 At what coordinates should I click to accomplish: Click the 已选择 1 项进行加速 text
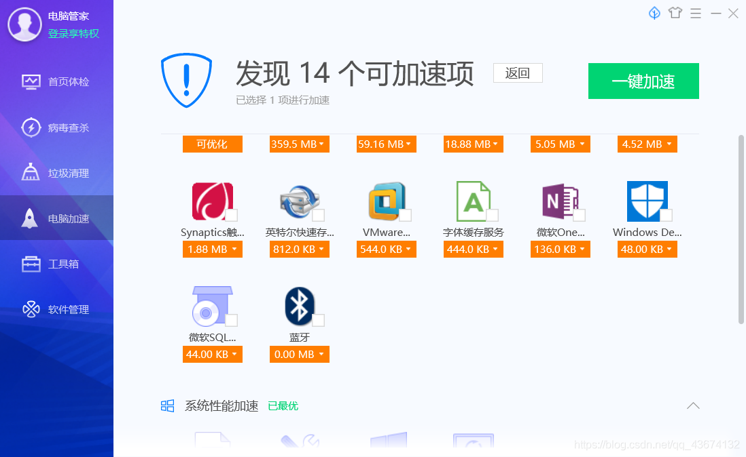tap(283, 100)
